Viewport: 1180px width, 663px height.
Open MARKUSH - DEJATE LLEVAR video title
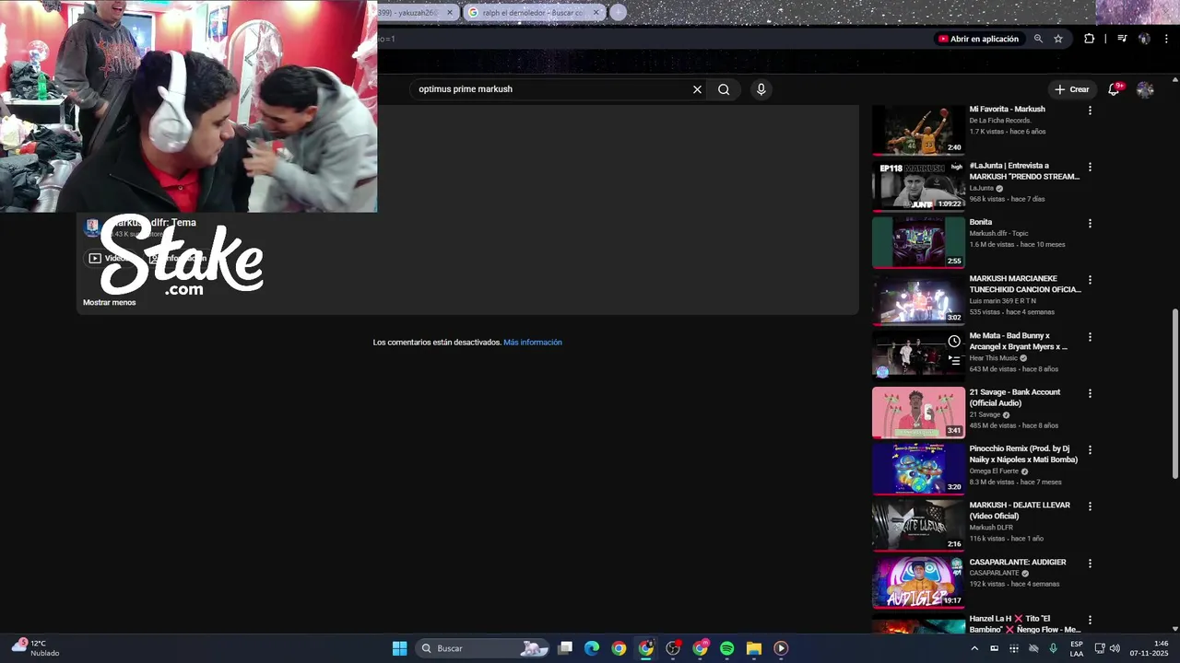click(x=1020, y=510)
